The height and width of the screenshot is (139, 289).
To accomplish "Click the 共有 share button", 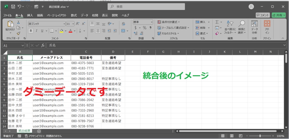I will [279, 15].
